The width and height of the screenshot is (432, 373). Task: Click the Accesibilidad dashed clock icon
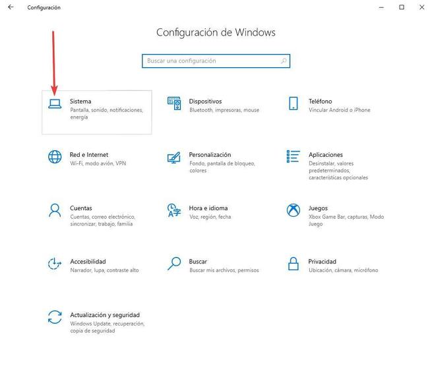click(55, 264)
